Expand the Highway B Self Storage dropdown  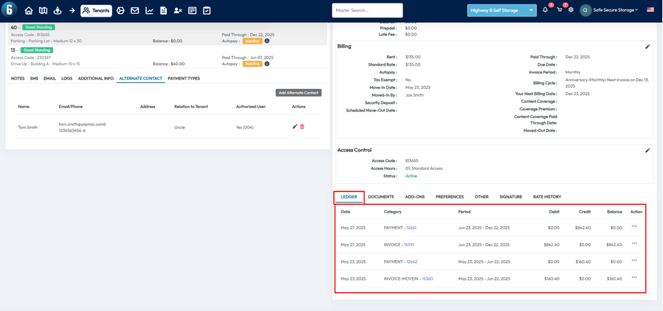(x=531, y=11)
